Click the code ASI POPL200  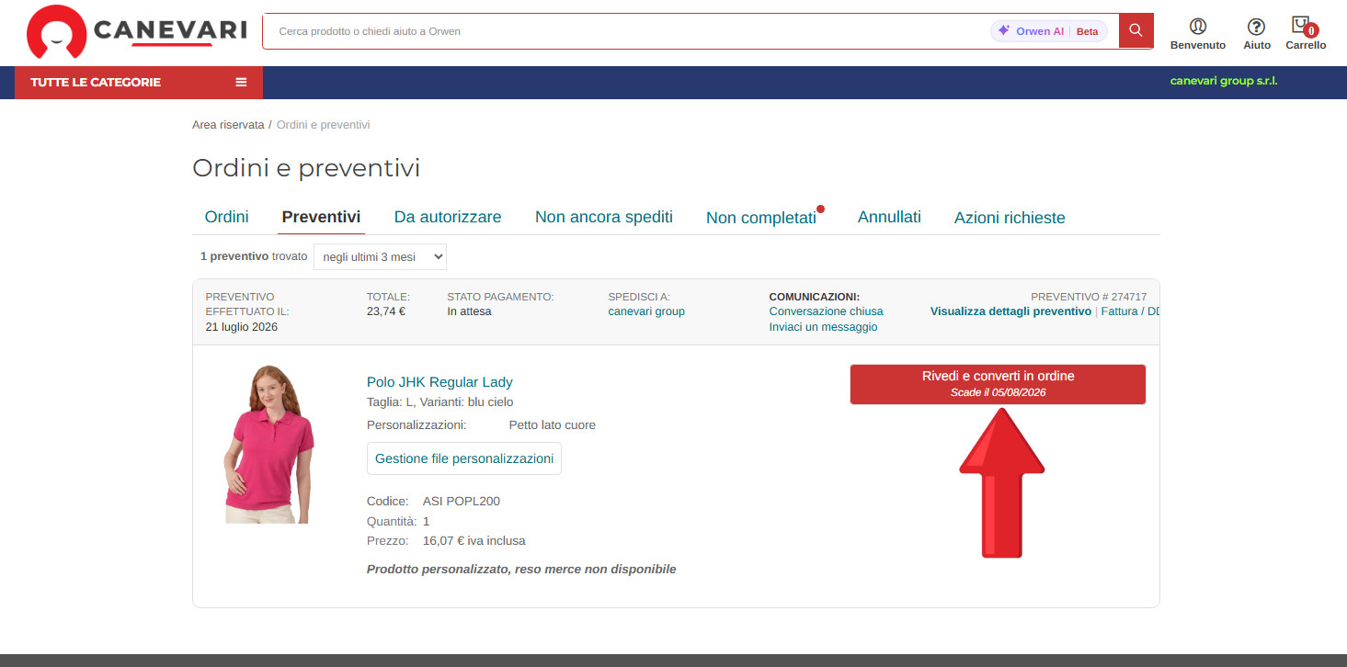tap(462, 502)
